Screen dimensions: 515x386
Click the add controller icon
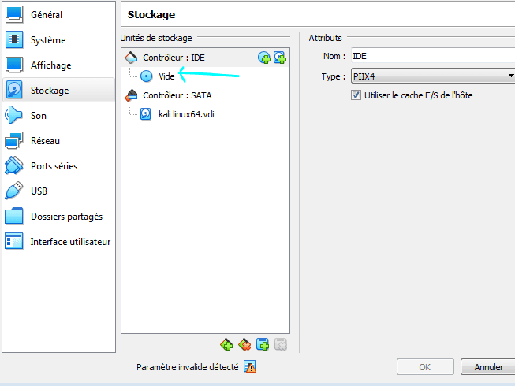click(x=227, y=344)
